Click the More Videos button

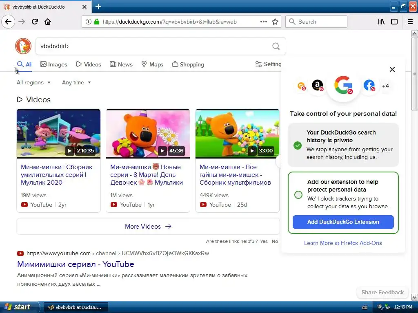[148, 227]
